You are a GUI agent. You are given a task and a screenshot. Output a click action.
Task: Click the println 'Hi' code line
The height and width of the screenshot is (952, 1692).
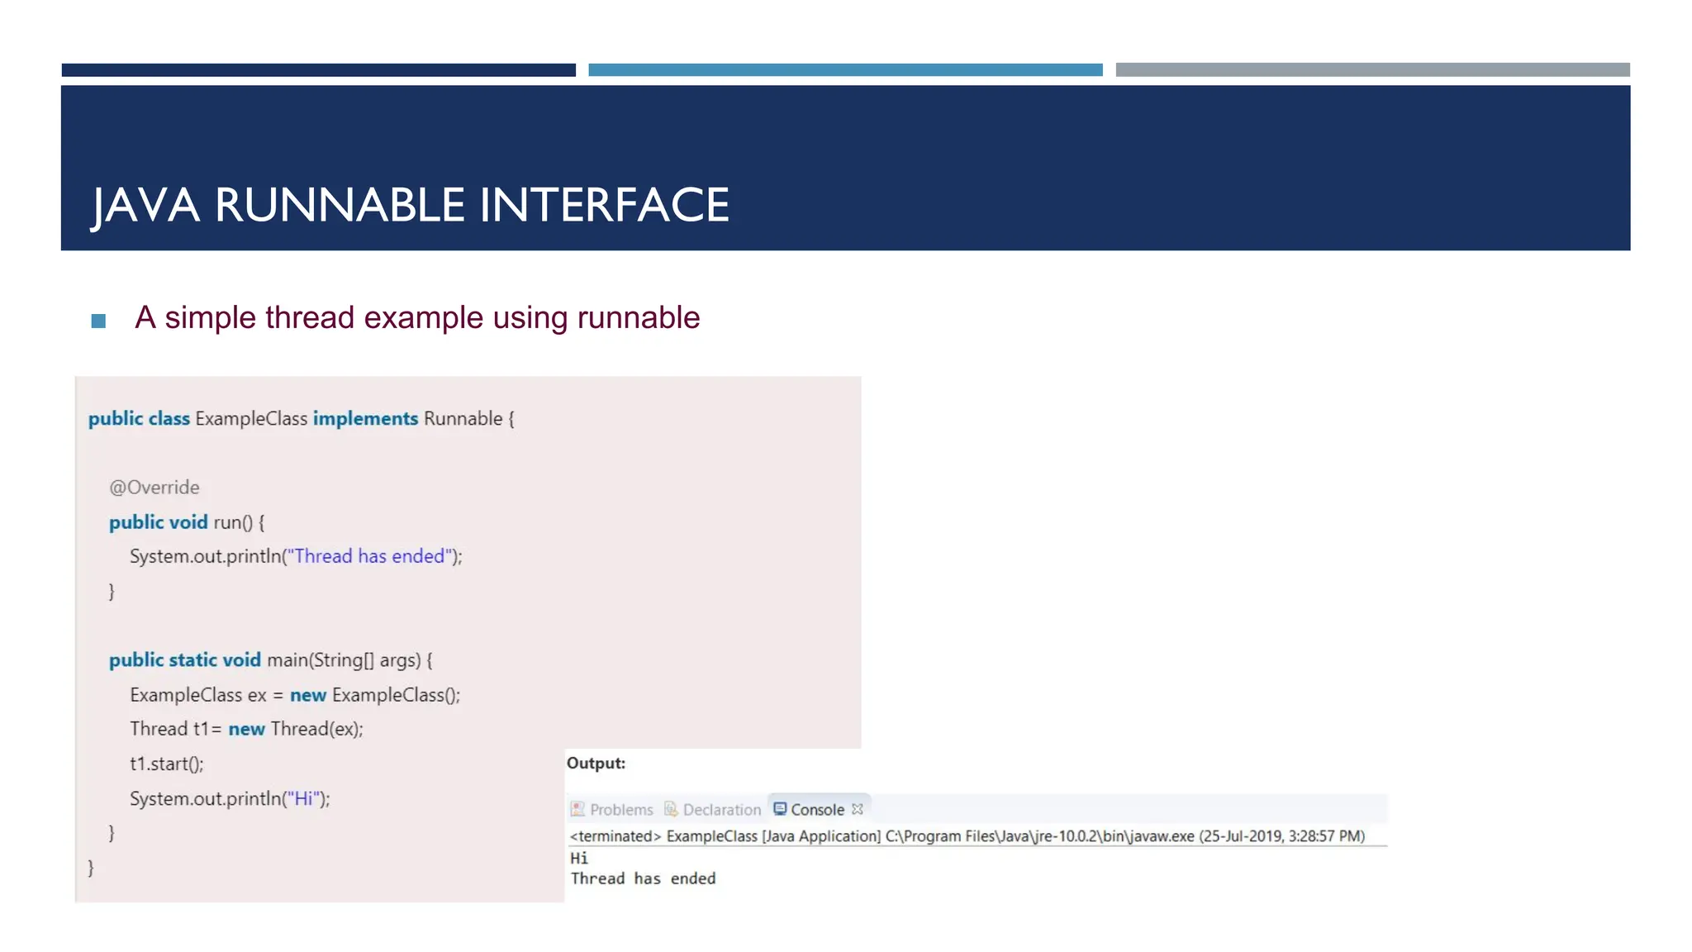(230, 798)
